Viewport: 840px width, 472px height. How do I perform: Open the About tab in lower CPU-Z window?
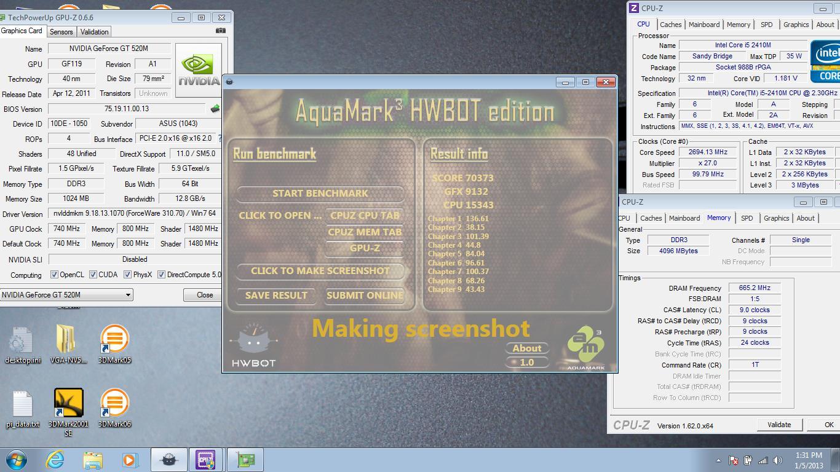point(806,218)
